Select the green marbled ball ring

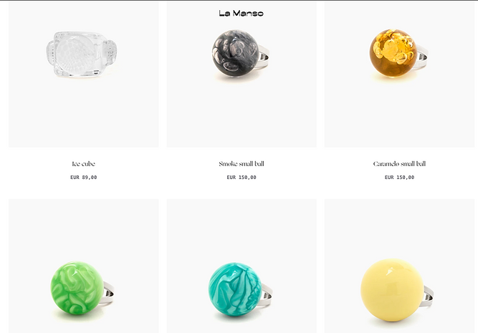pos(84,266)
